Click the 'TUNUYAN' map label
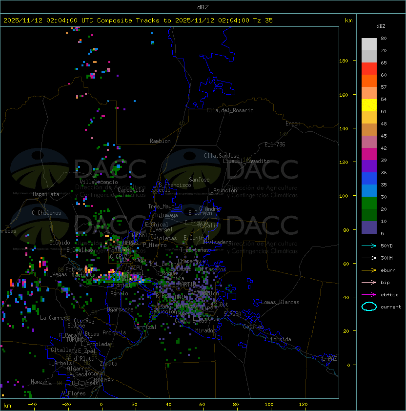 pos(103,380)
